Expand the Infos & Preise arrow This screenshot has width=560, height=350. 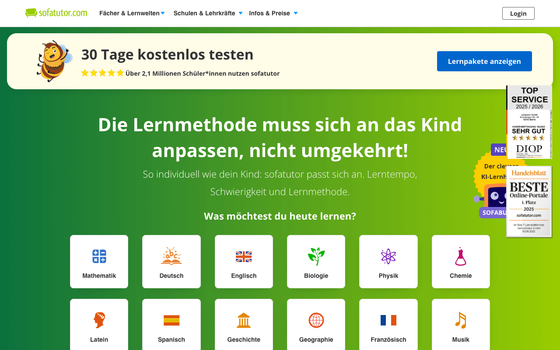(296, 13)
